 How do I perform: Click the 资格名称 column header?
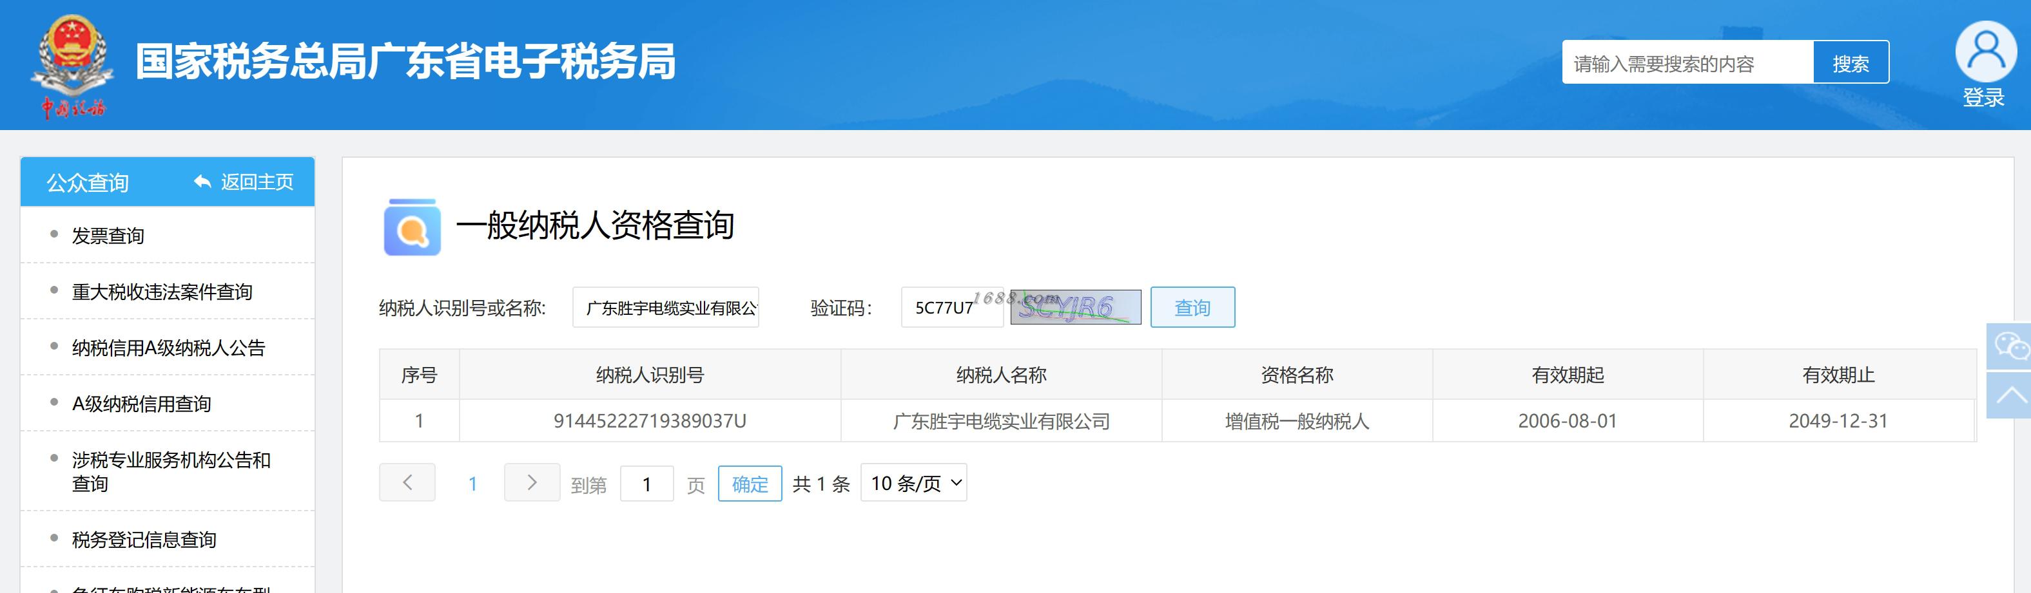pyautogui.click(x=1297, y=375)
